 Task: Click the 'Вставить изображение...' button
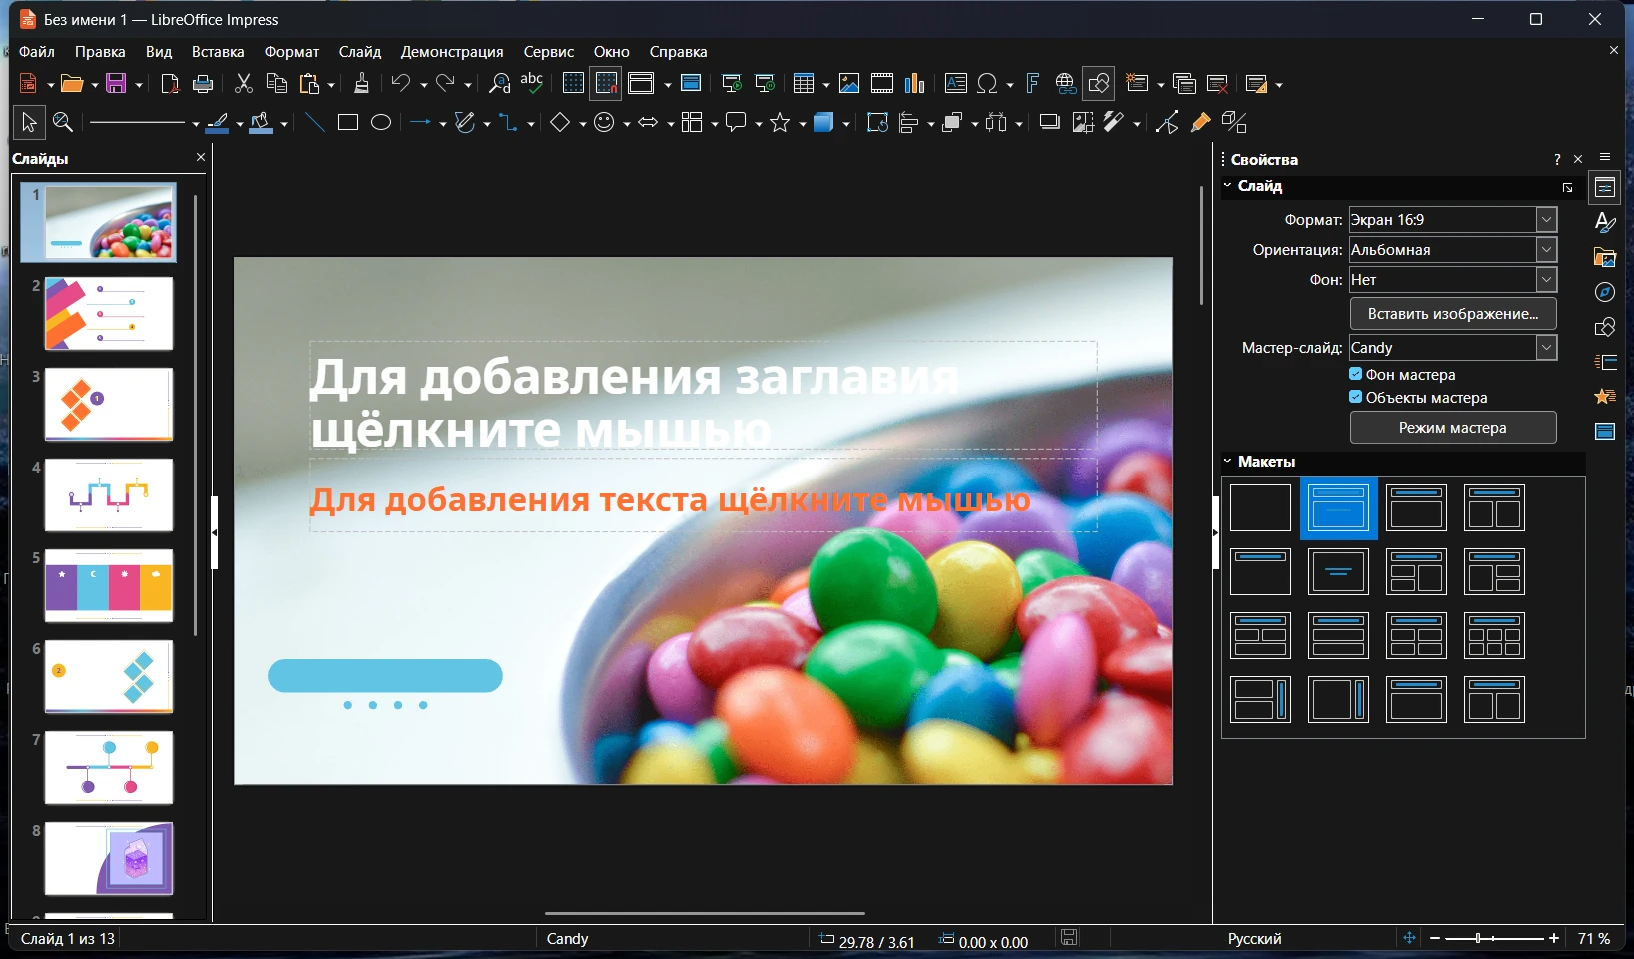click(x=1452, y=314)
